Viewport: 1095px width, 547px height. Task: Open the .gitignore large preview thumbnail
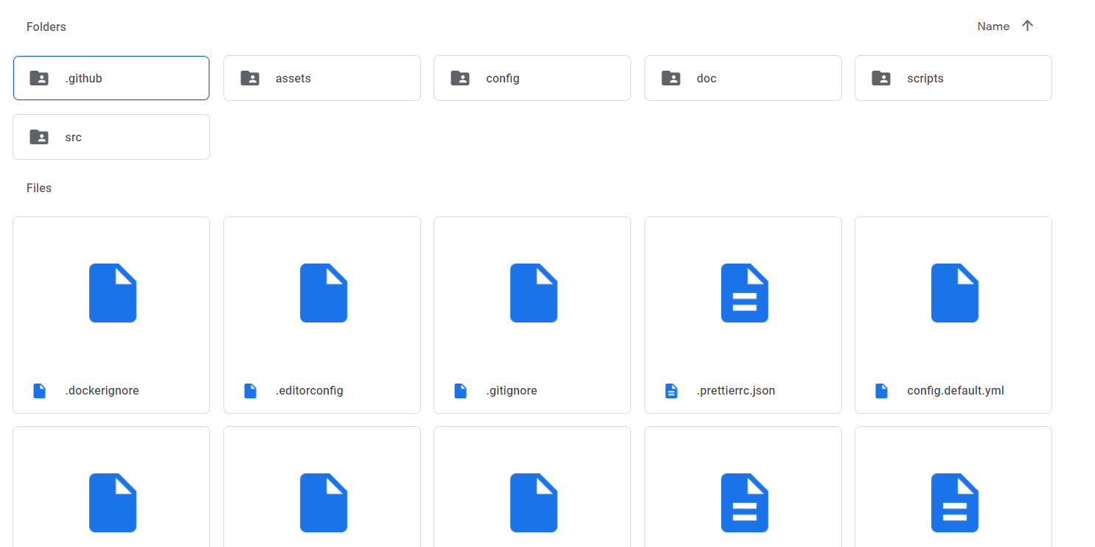pos(534,293)
